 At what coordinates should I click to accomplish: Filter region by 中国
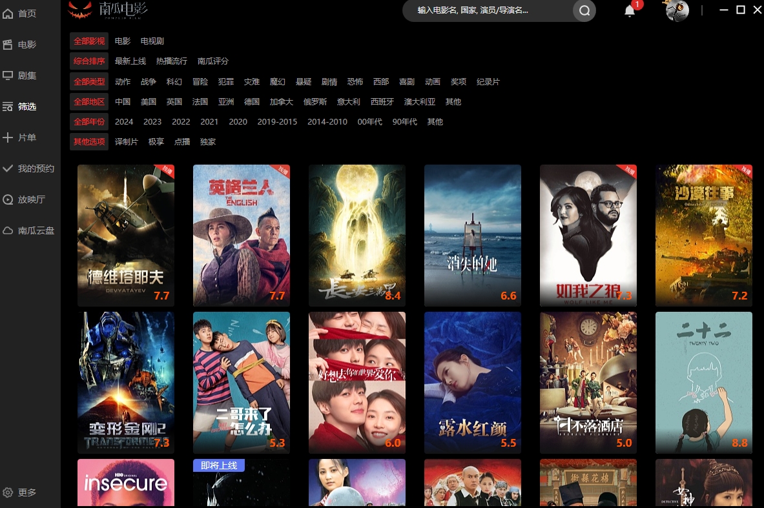[123, 102]
